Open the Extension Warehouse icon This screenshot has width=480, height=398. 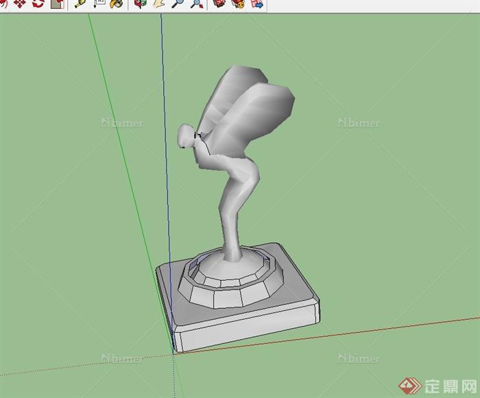point(238,3)
